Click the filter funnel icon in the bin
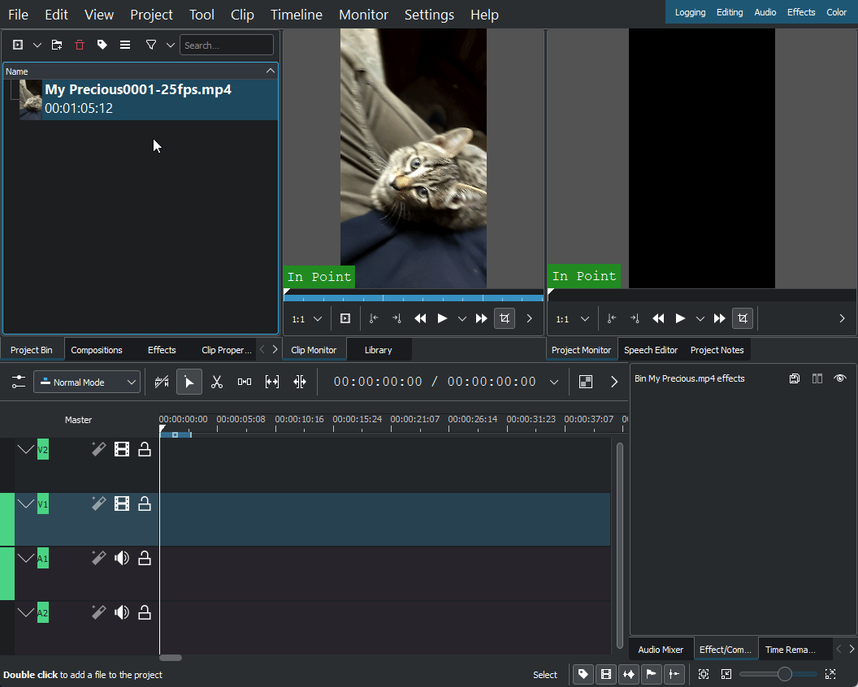858x687 pixels. pyautogui.click(x=151, y=45)
